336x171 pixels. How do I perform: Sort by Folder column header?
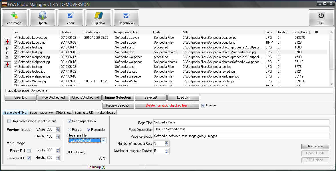click(x=166, y=32)
